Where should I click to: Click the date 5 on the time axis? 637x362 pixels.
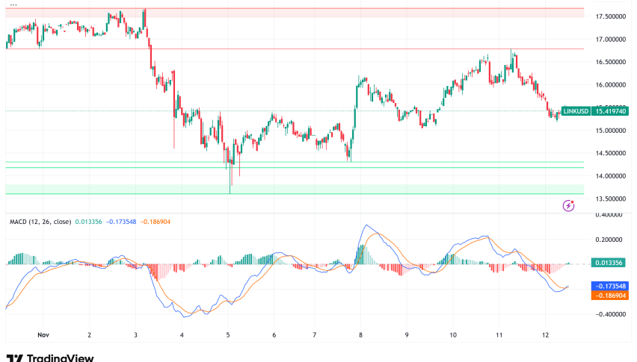(x=228, y=336)
